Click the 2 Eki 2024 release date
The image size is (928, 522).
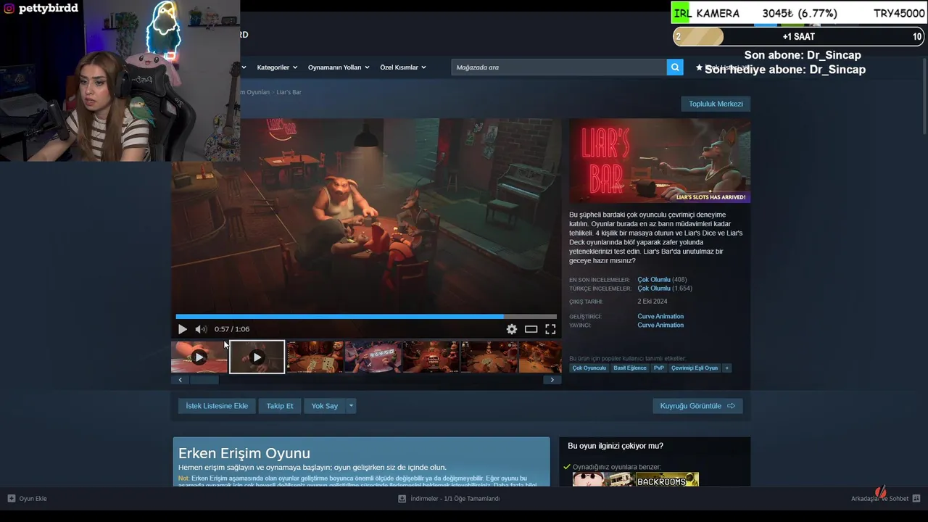652,302
